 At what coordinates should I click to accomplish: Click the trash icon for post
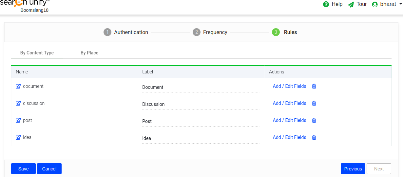314,120
